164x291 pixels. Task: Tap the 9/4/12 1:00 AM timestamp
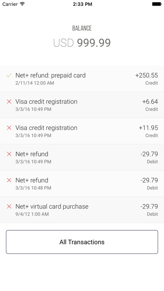click(x=32, y=214)
